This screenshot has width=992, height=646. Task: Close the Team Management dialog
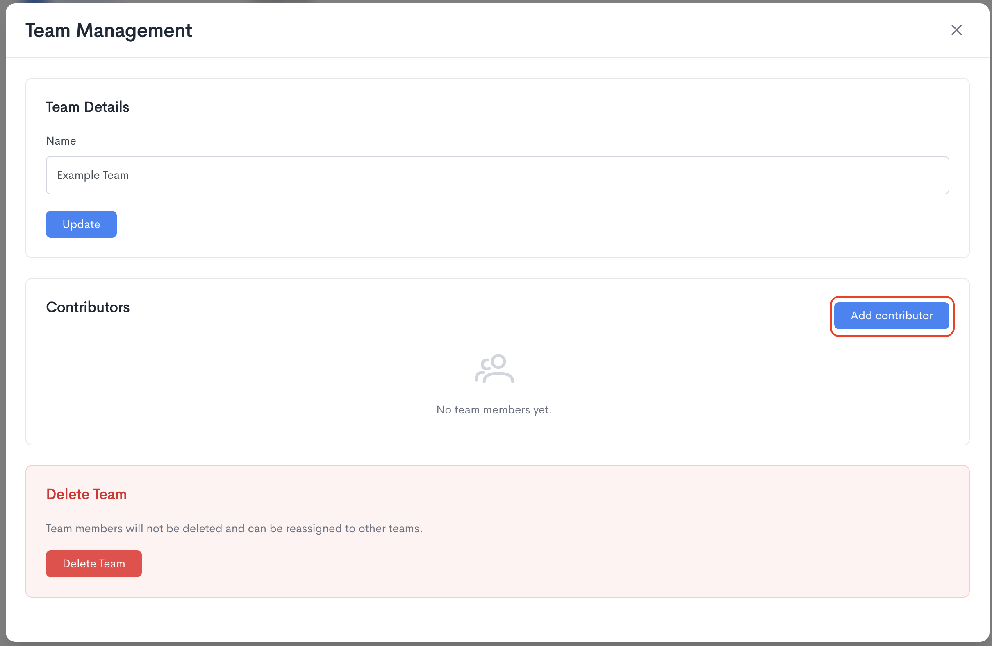(x=956, y=30)
